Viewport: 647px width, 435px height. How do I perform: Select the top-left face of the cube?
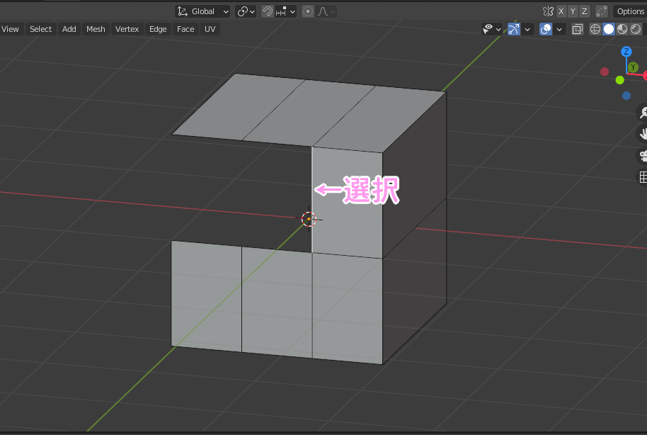point(239,108)
